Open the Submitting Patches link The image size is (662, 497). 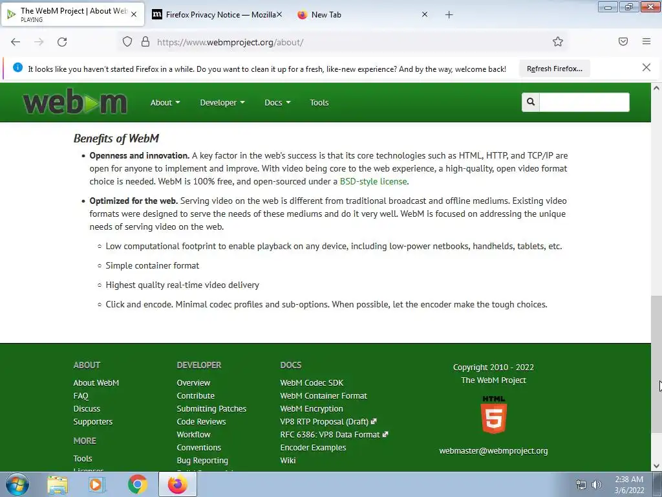[x=211, y=409]
